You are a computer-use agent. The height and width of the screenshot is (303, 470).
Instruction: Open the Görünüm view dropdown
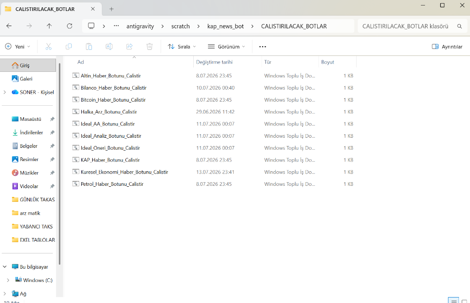click(226, 47)
